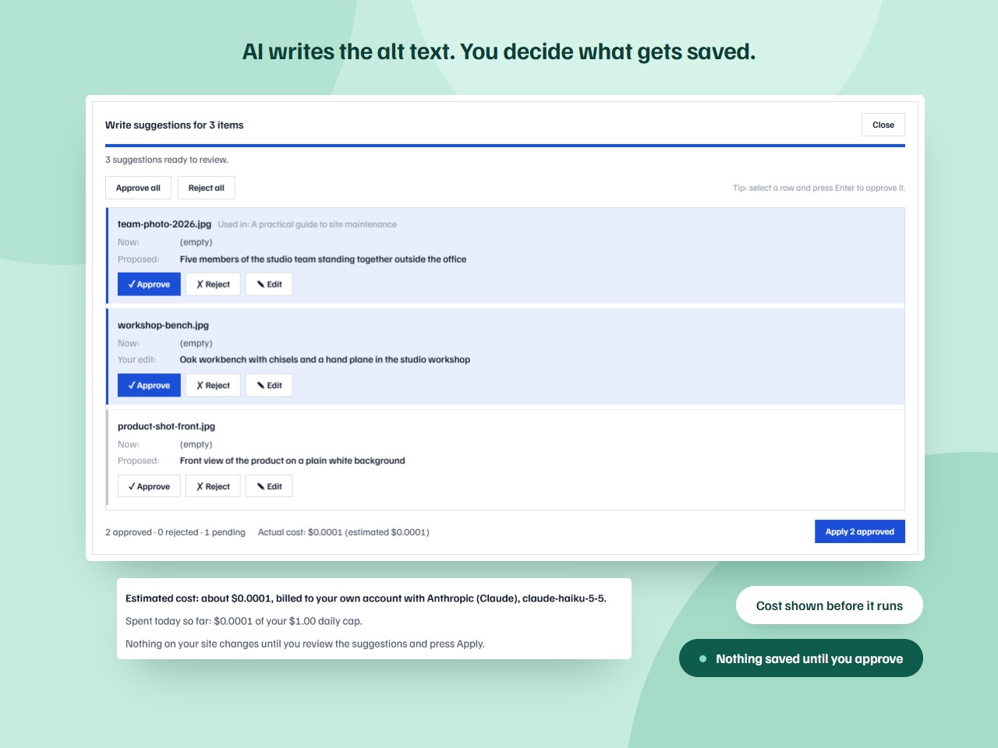This screenshot has width=998, height=748.
Task: Click the 'Actual cost: $0.0001' text
Action: pyautogui.click(x=344, y=532)
